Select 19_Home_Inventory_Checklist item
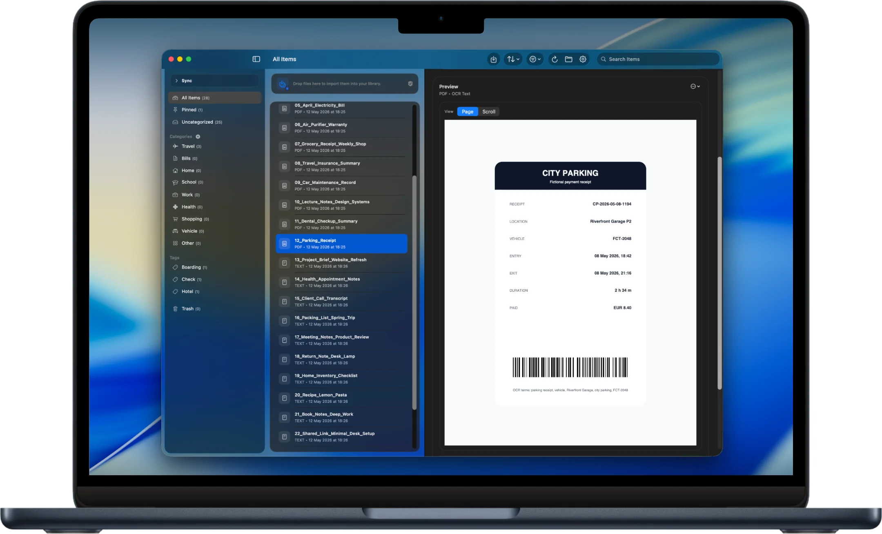This screenshot has width=882, height=534. coord(341,379)
